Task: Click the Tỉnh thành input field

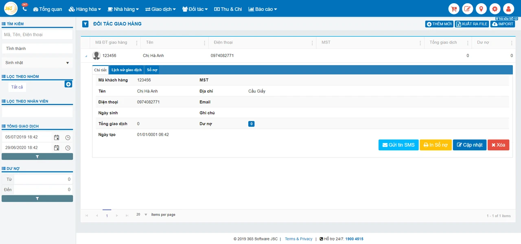Action: 37,48
